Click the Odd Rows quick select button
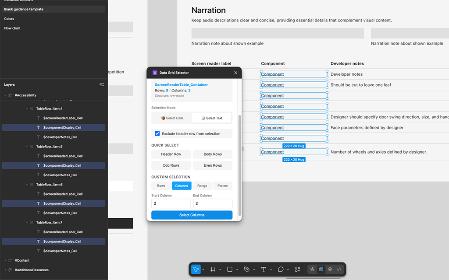The width and height of the screenshot is (449, 280). [171, 165]
